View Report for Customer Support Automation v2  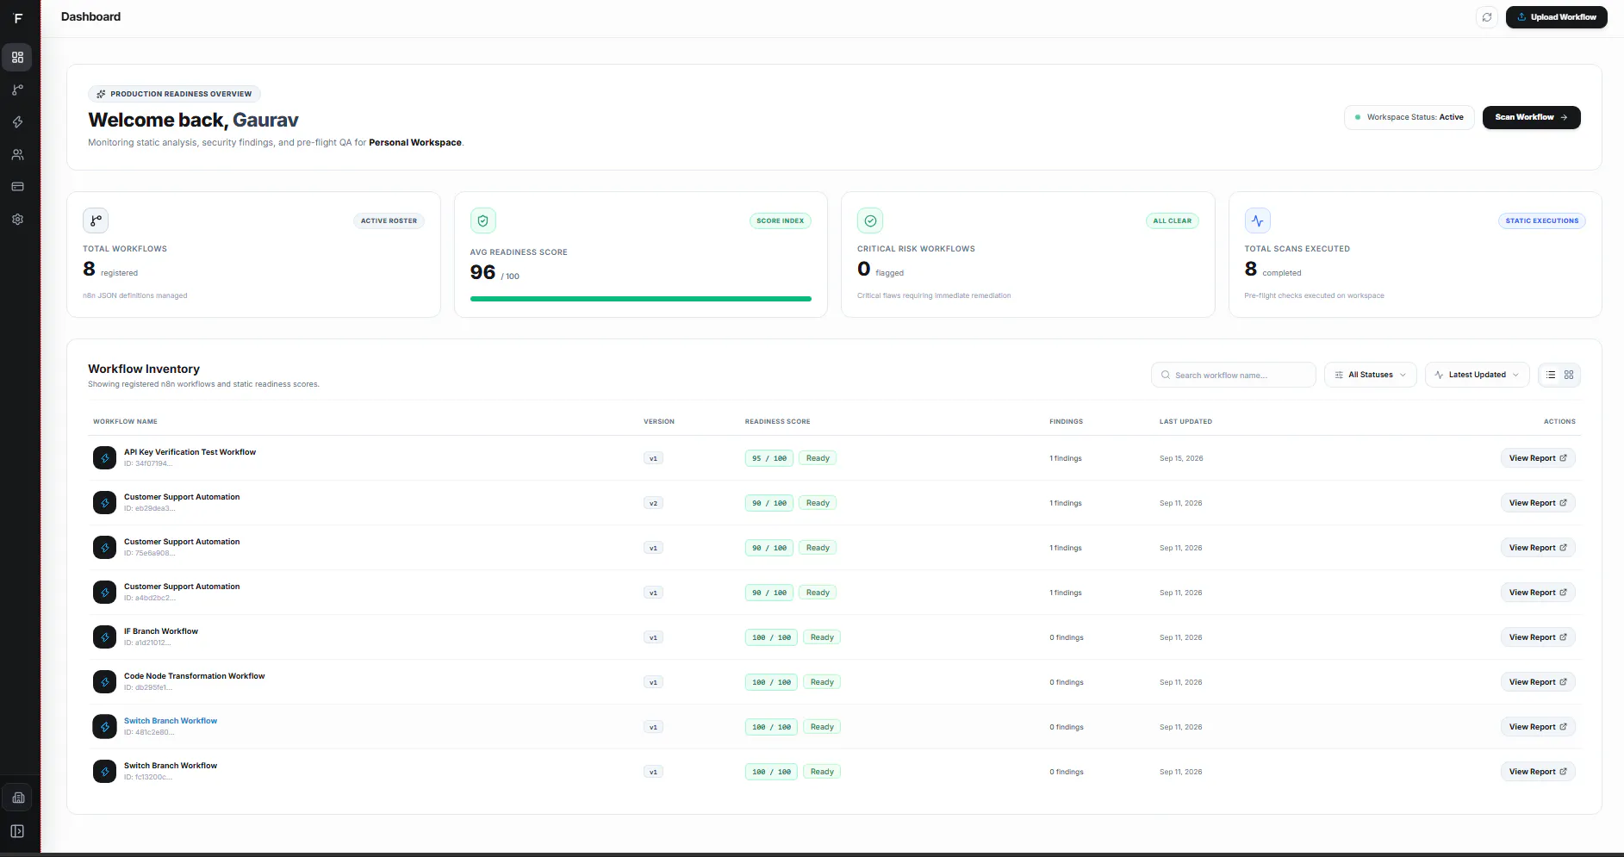click(1538, 503)
